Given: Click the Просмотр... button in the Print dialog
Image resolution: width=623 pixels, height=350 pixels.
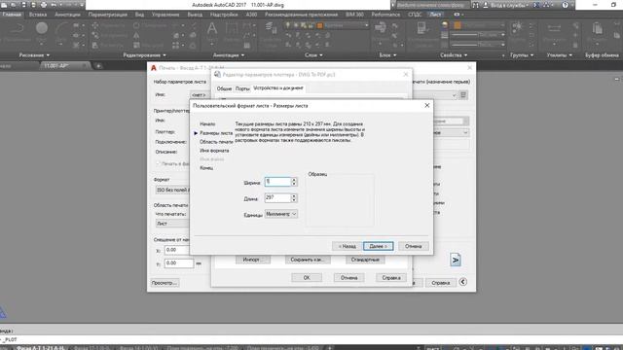Looking at the screenshot, I should 165,283.
